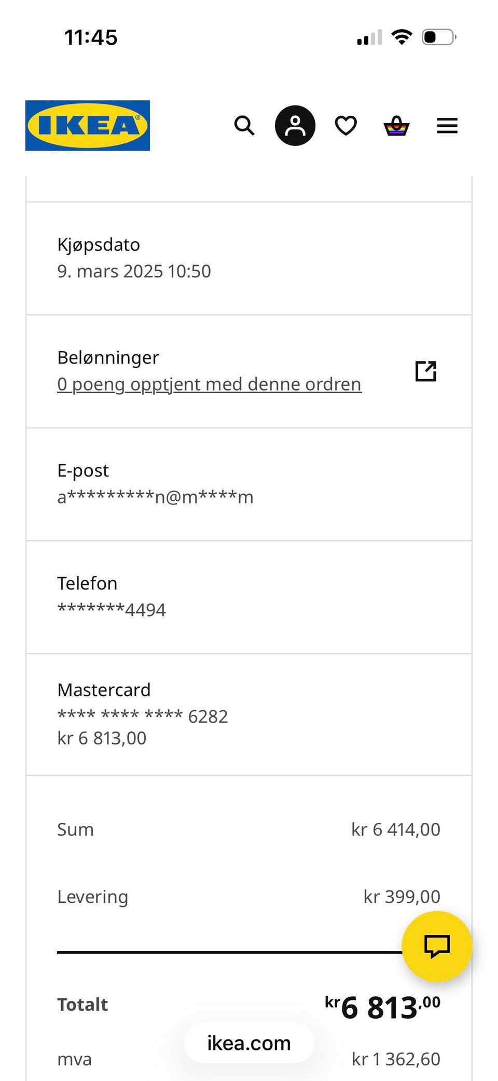Tap the 11:45 clock in status bar
This screenshot has height=1081, width=498.
91,38
